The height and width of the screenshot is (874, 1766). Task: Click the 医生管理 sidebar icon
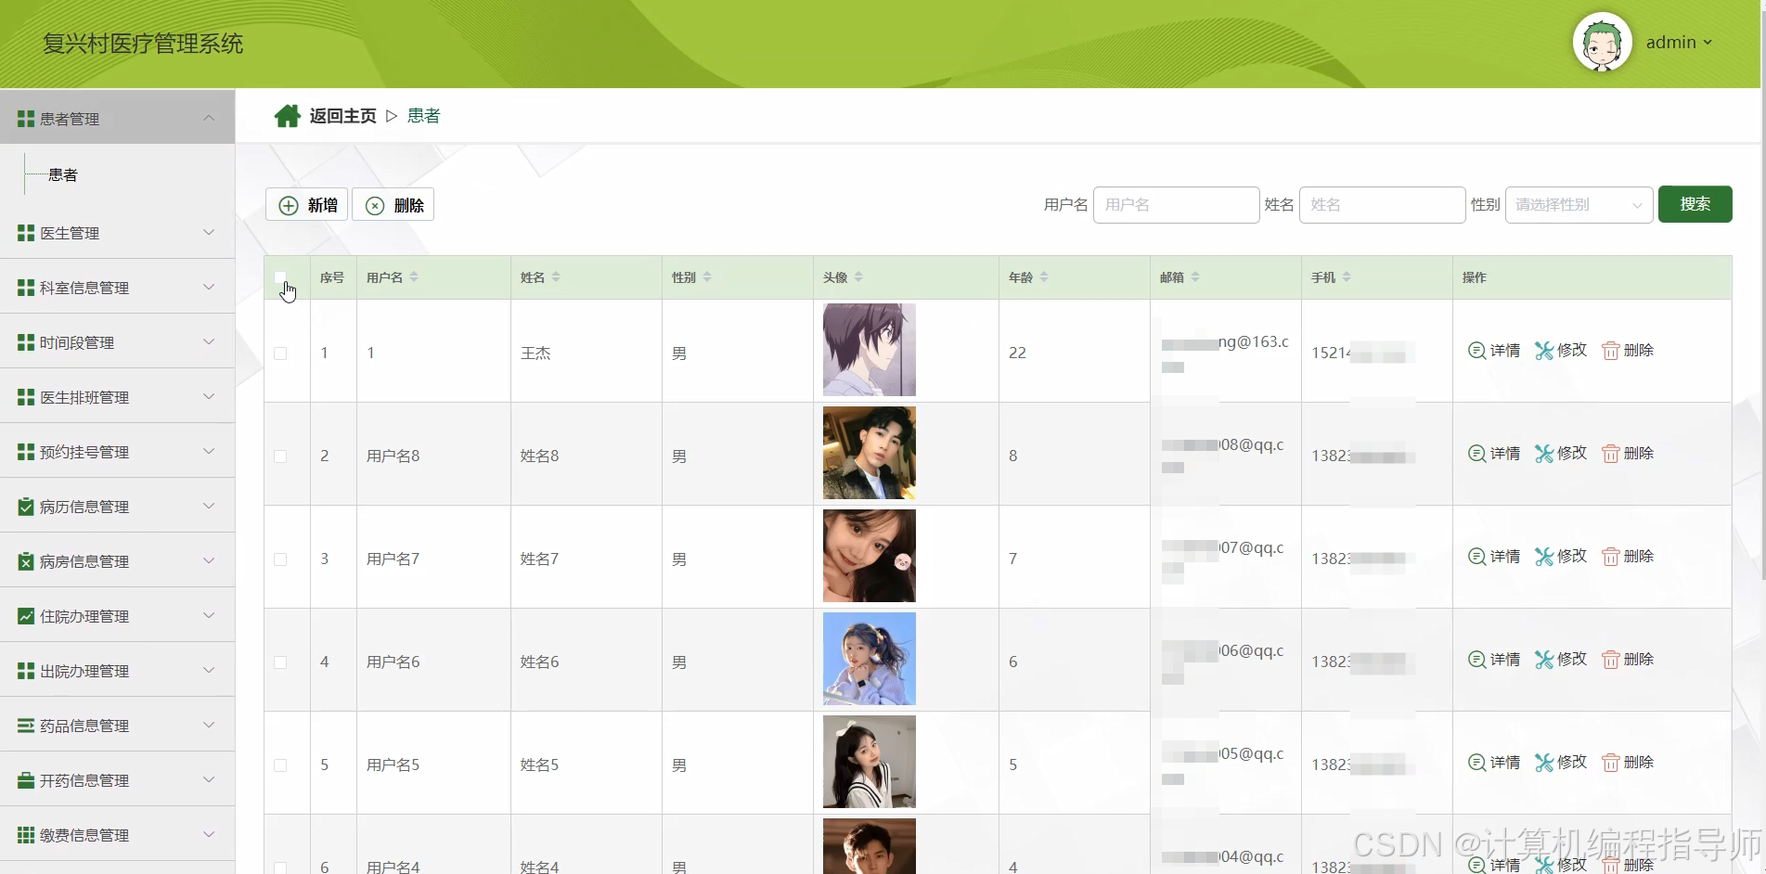point(26,233)
